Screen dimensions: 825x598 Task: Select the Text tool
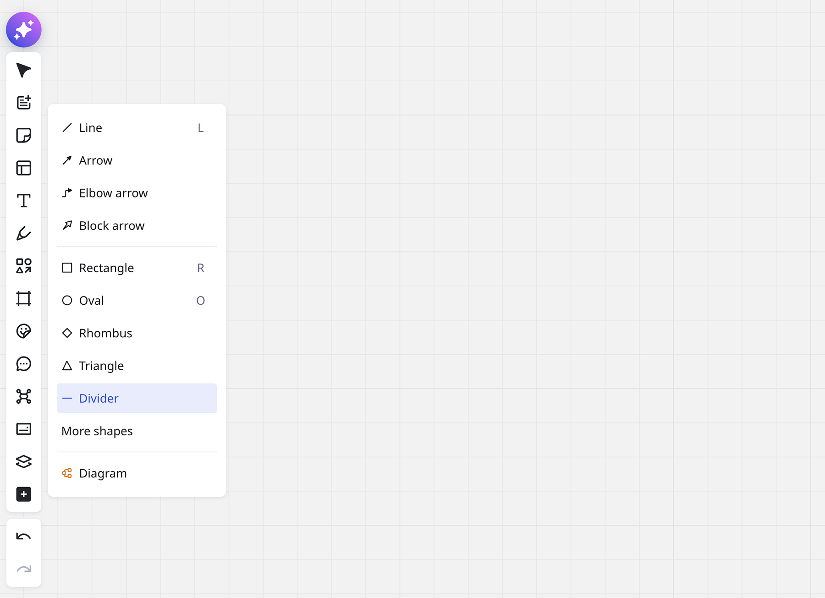coord(23,200)
